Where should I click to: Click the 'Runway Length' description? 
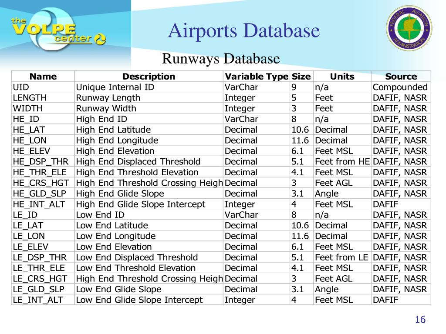(x=149, y=98)
